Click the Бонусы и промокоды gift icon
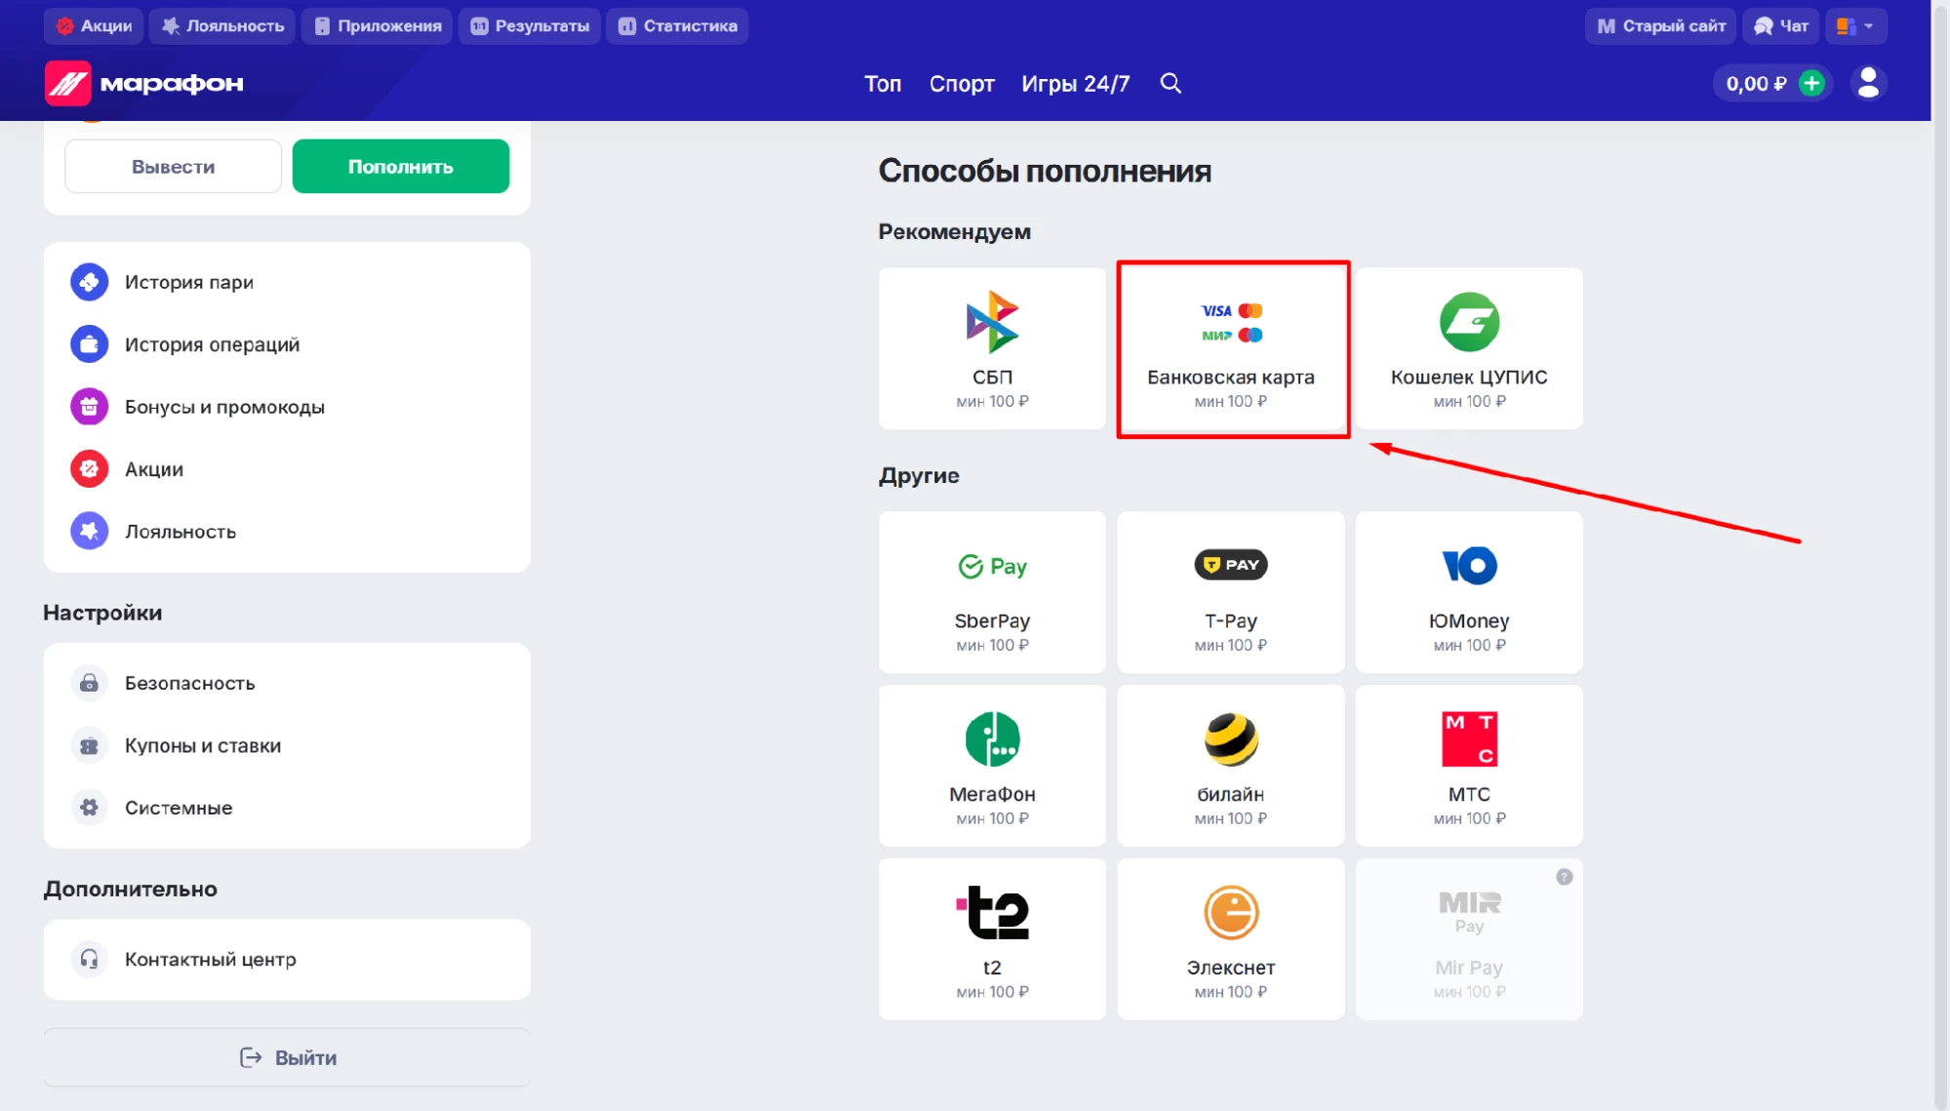Screen dimensions: 1950x1111 click(x=89, y=407)
